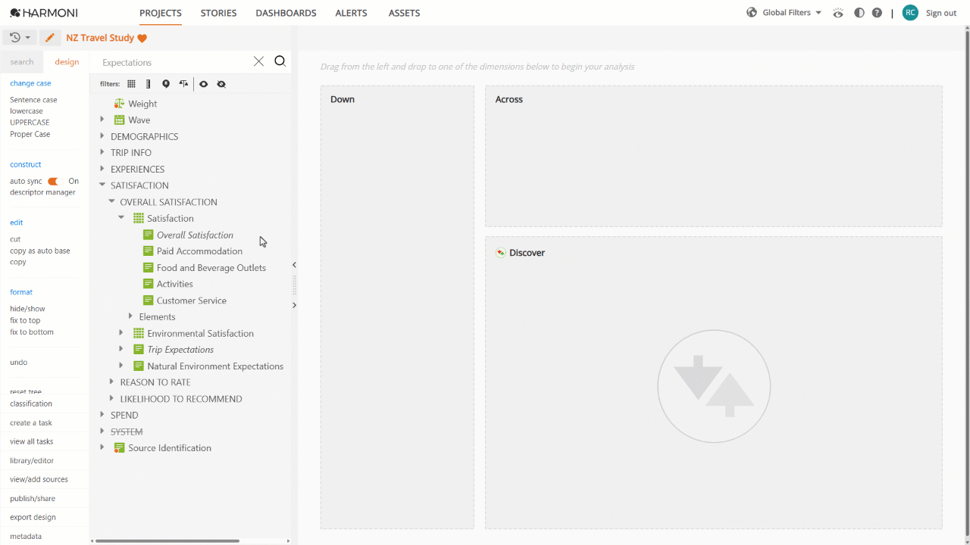Collapse the SATISFACTION group
970x545 pixels.
click(x=102, y=185)
